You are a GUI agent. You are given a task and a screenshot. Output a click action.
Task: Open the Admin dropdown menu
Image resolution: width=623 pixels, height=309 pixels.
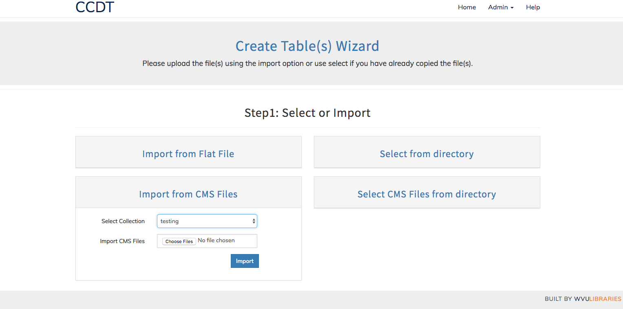click(501, 7)
